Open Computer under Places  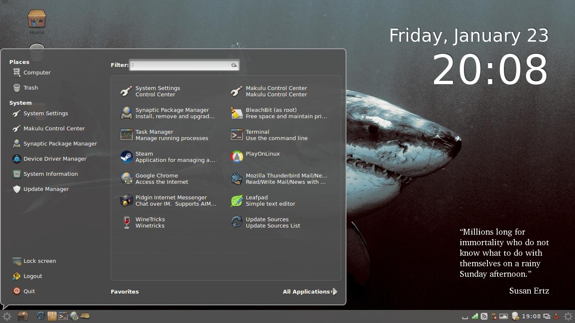point(32,73)
